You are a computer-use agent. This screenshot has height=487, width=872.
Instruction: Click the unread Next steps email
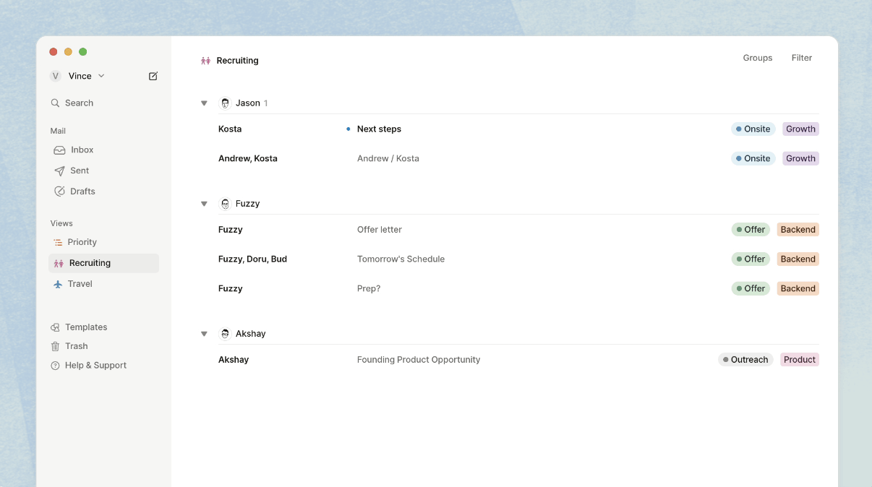379,129
